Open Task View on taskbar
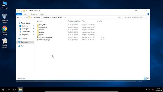This screenshot has width=163, height=92. point(14,90)
